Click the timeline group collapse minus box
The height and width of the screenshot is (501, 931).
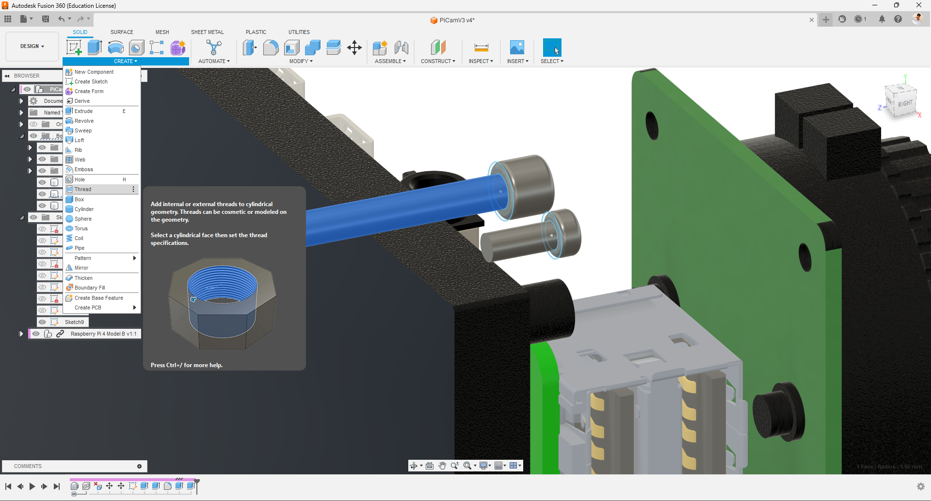point(74,494)
